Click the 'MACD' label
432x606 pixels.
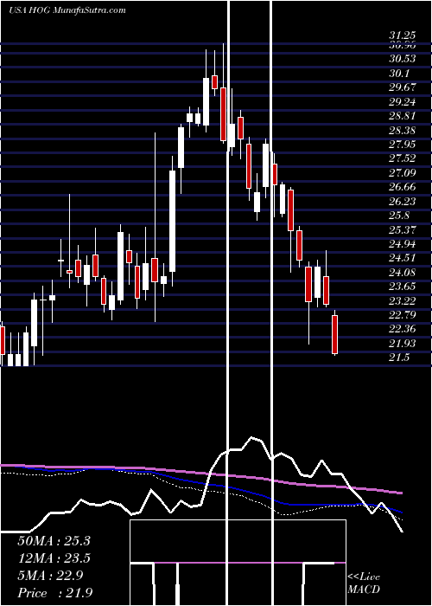click(x=363, y=590)
